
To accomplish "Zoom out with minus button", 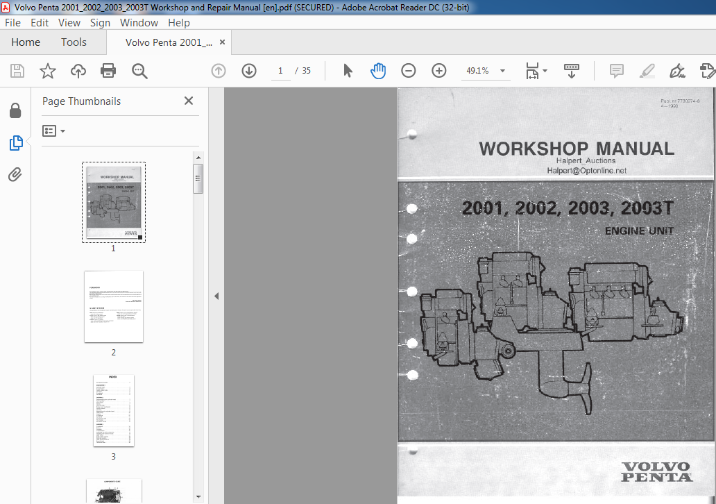I will click(x=408, y=71).
